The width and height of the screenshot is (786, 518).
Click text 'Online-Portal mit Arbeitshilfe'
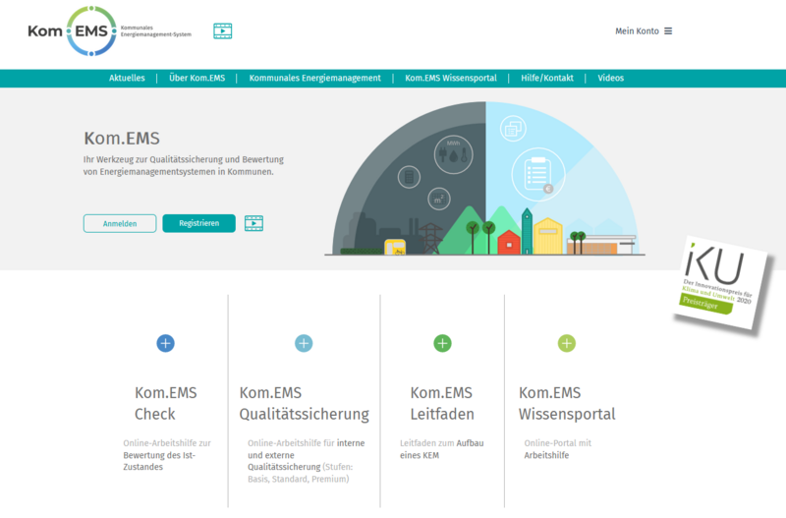[557, 449]
